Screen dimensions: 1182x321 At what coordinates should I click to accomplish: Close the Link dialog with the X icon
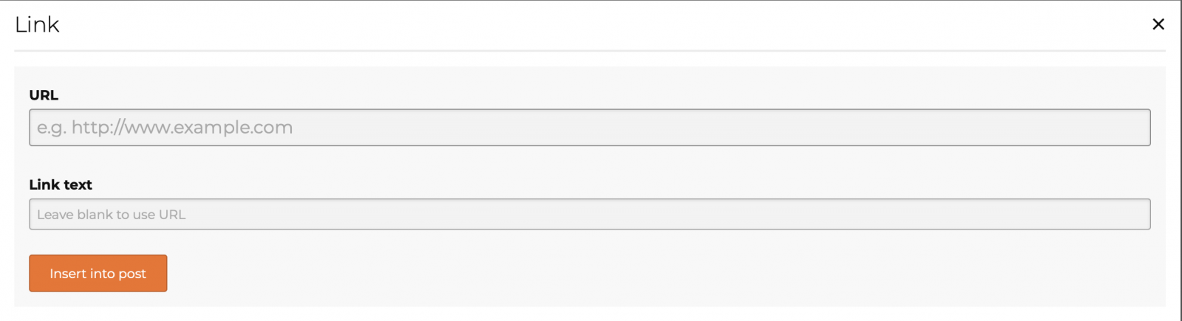point(1158,24)
